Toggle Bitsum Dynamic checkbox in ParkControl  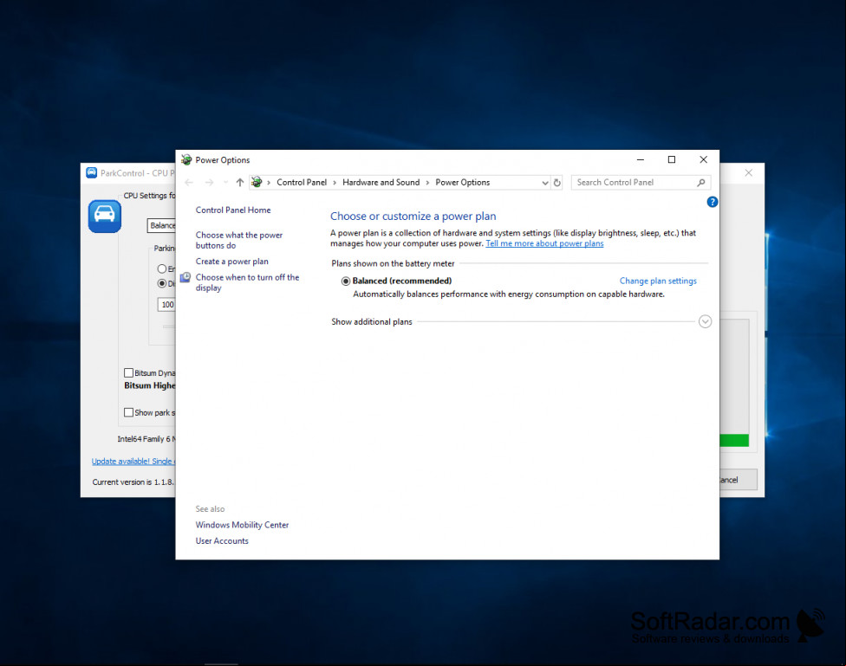pos(128,372)
